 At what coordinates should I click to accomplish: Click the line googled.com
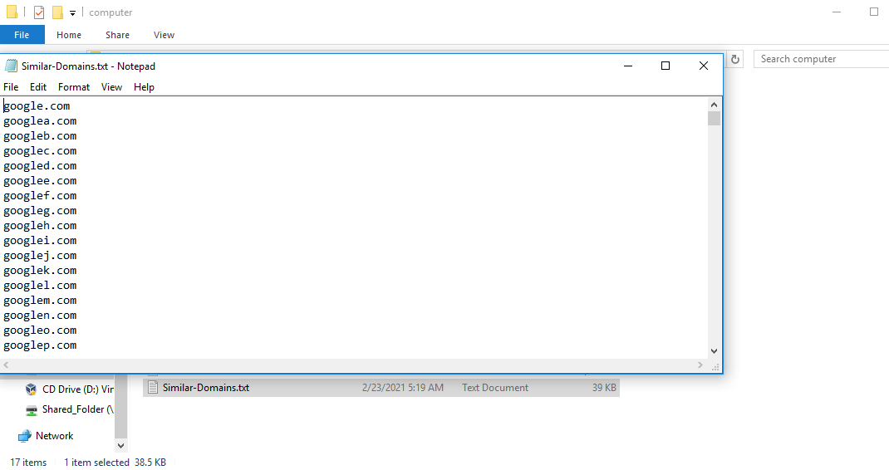coord(40,165)
